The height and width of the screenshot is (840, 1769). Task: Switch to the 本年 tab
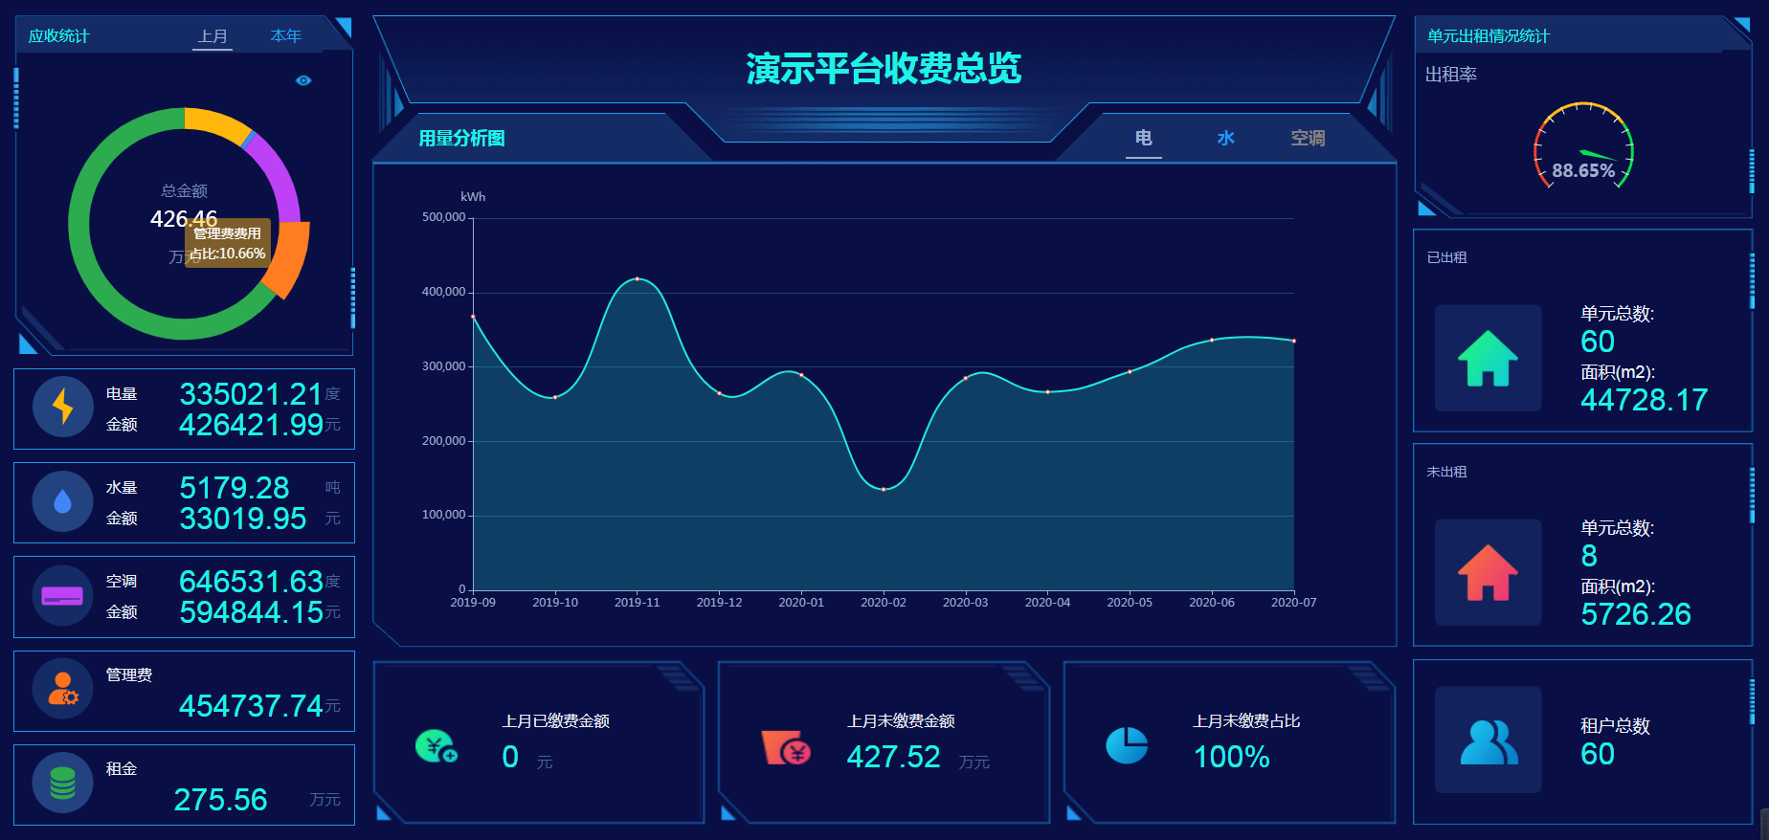(285, 36)
